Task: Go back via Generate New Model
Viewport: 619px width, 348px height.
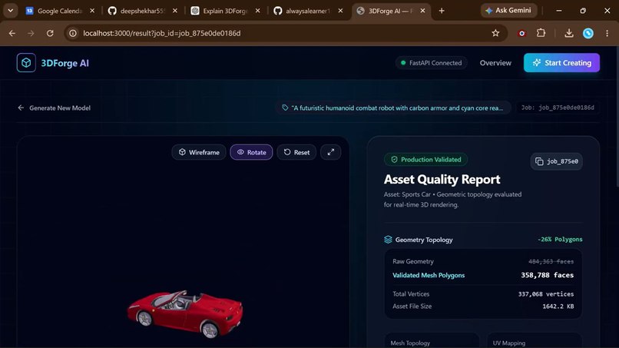Action: coord(54,108)
